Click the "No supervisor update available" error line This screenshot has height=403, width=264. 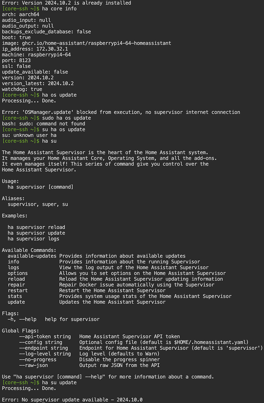(x=72, y=400)
